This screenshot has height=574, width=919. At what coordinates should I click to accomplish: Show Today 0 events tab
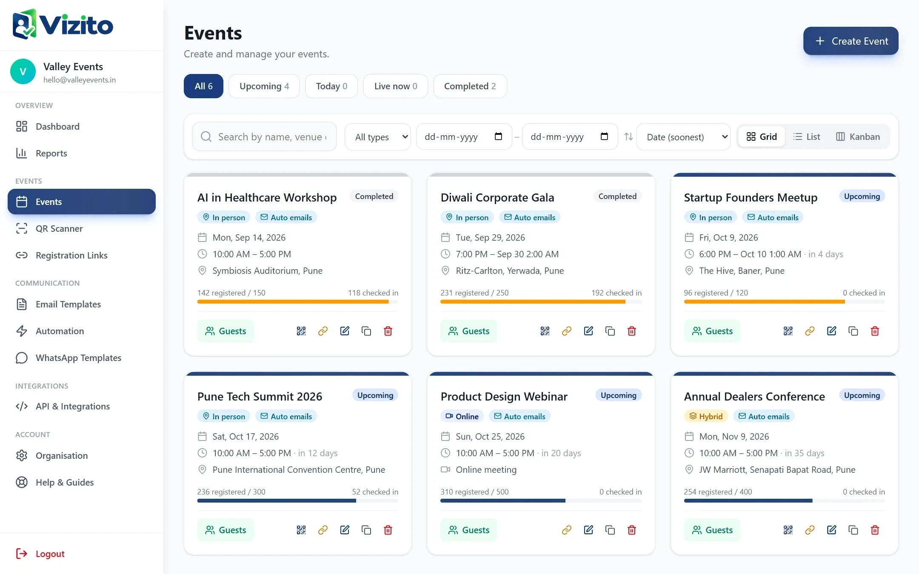click(x=331, y=86)
